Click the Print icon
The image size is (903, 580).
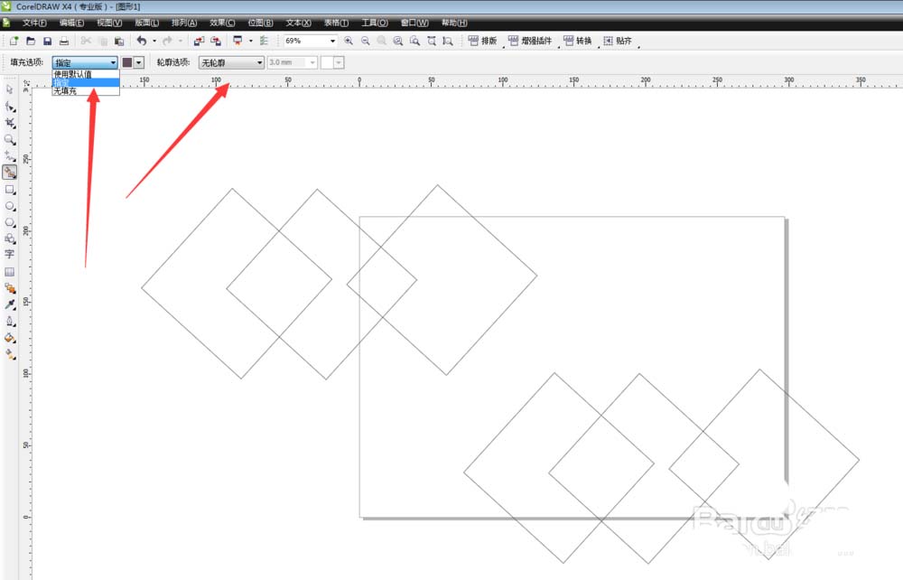[64, 41]
